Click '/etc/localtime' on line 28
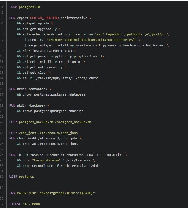This screenshot has width=188, height=208. (110, 155)
